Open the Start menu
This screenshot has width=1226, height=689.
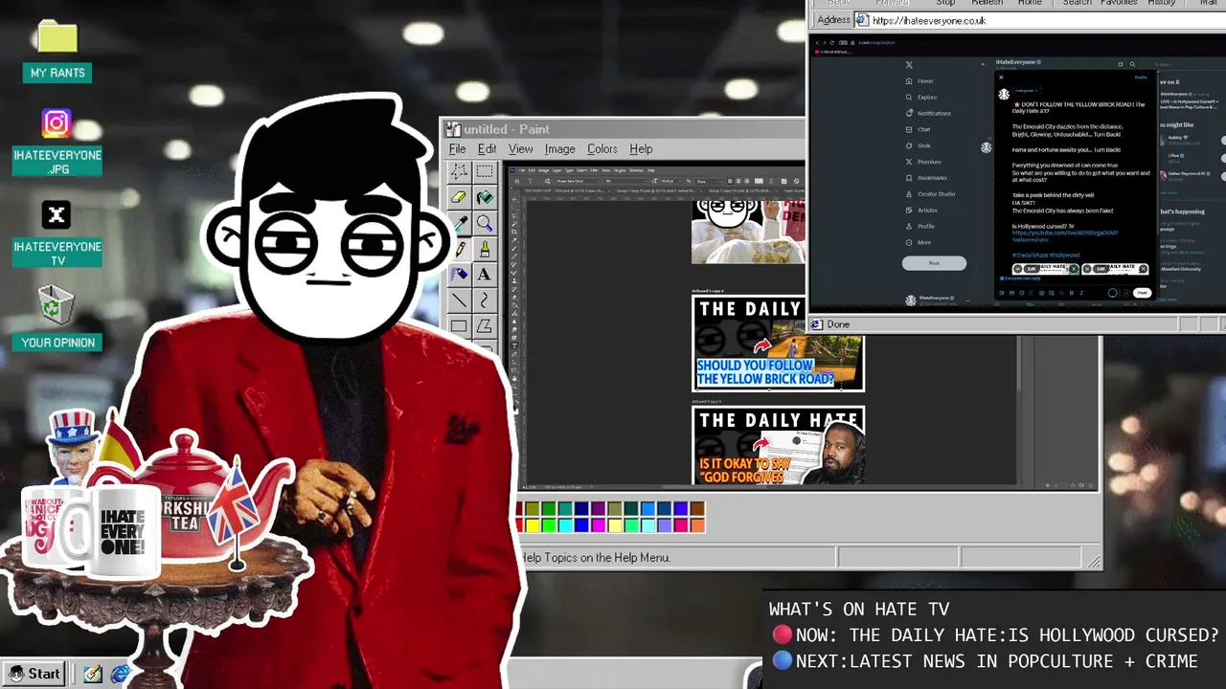point(35,674)
